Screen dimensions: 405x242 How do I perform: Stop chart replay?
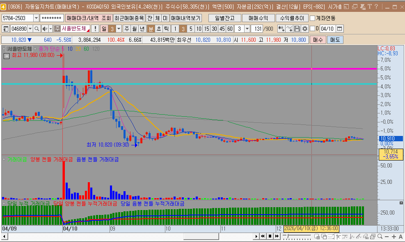[x=270, y=236]
